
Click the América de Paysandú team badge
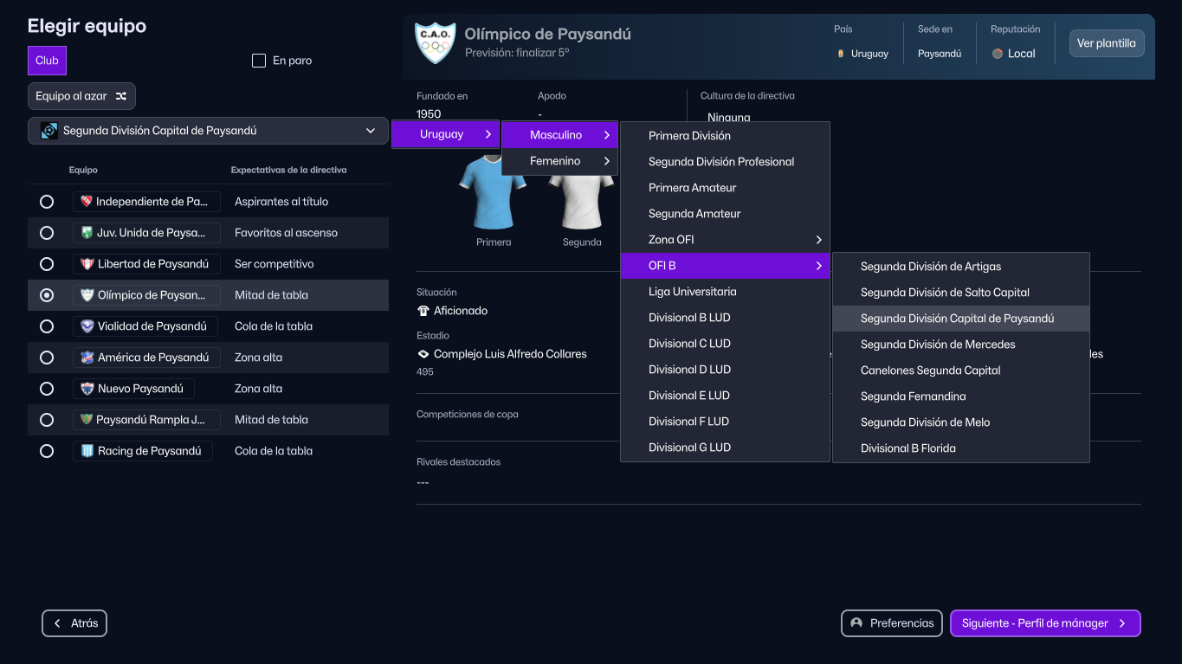86,358
